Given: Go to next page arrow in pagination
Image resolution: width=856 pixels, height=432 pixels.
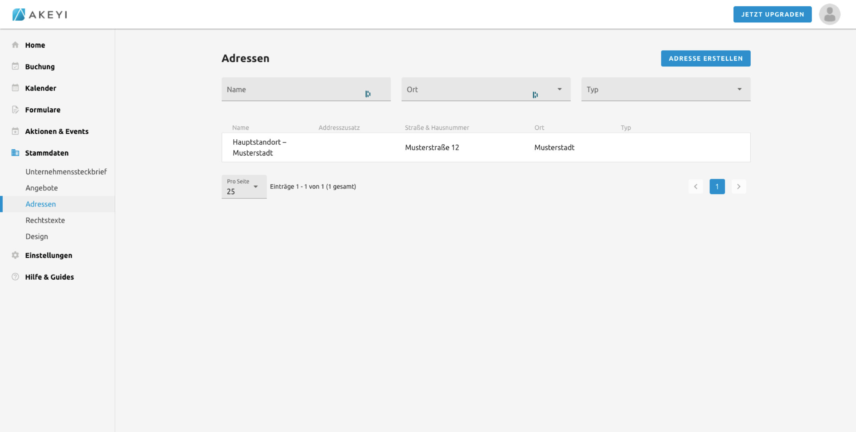Looking at the screenshot, I should (739, 186).
